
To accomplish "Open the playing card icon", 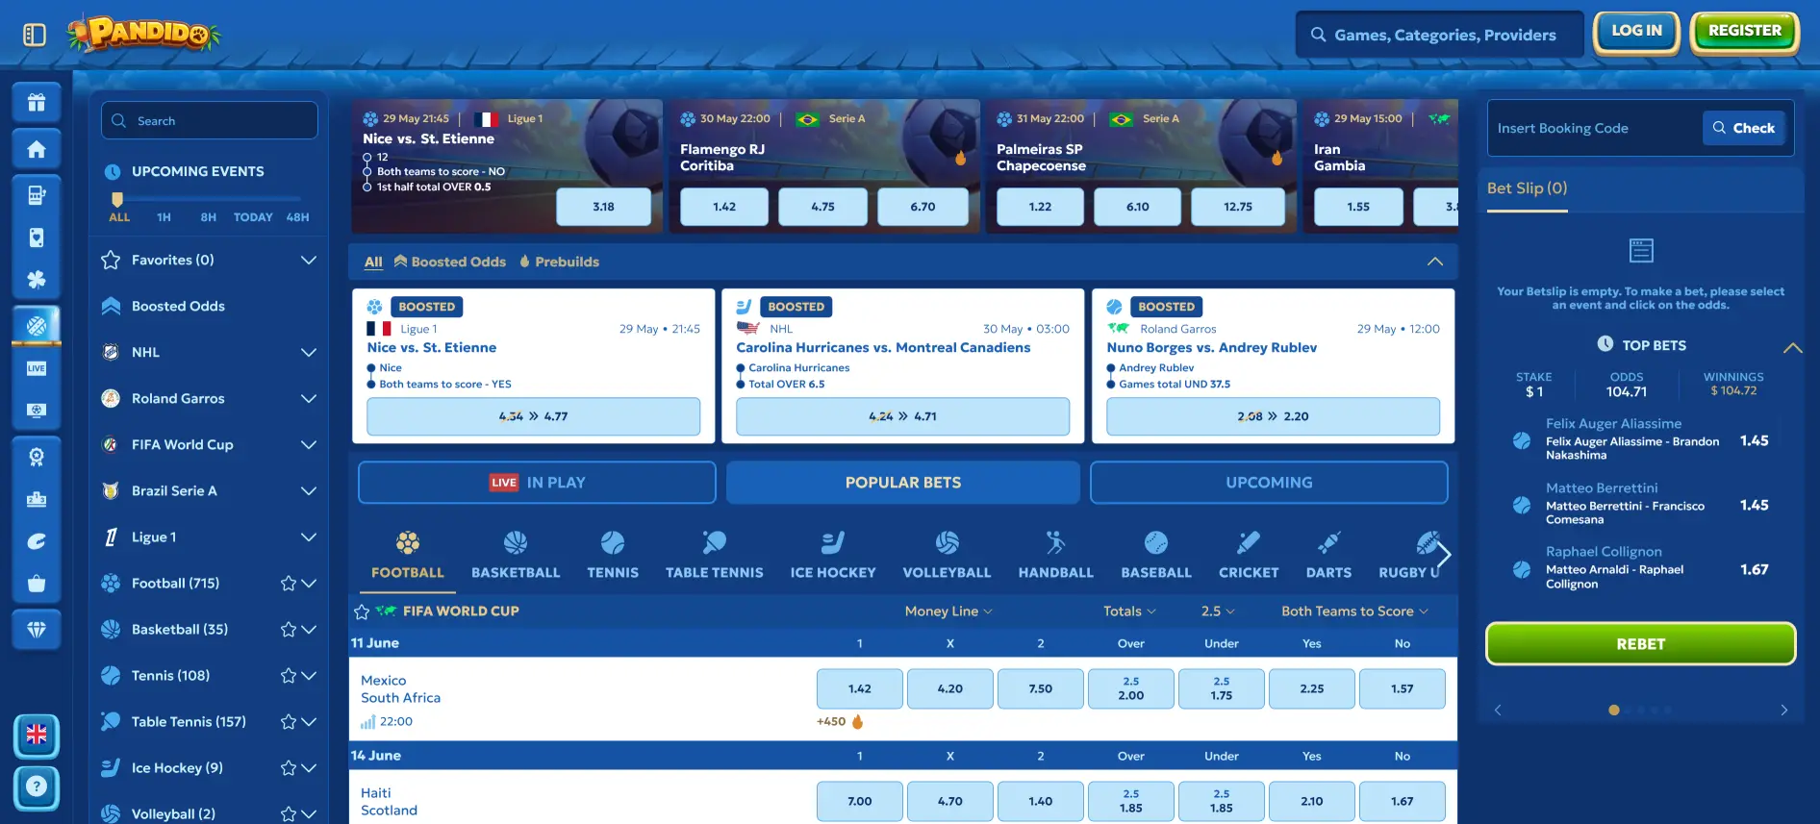I will (x=37, y=237).
